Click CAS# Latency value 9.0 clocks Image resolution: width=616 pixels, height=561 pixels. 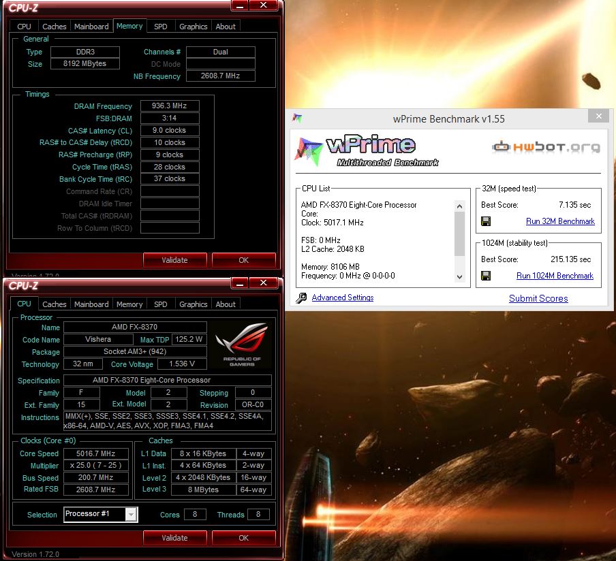(x=170, y=130)
